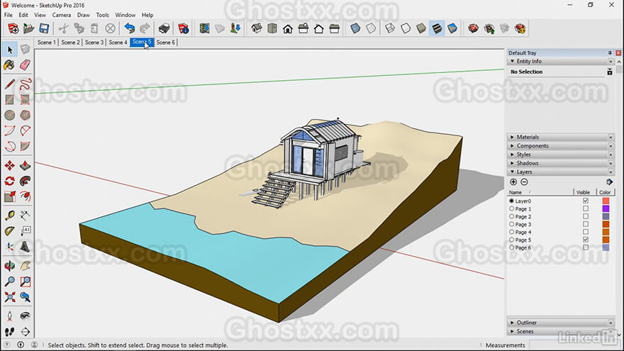Click Layer0 red color swatch

point(606,201)
